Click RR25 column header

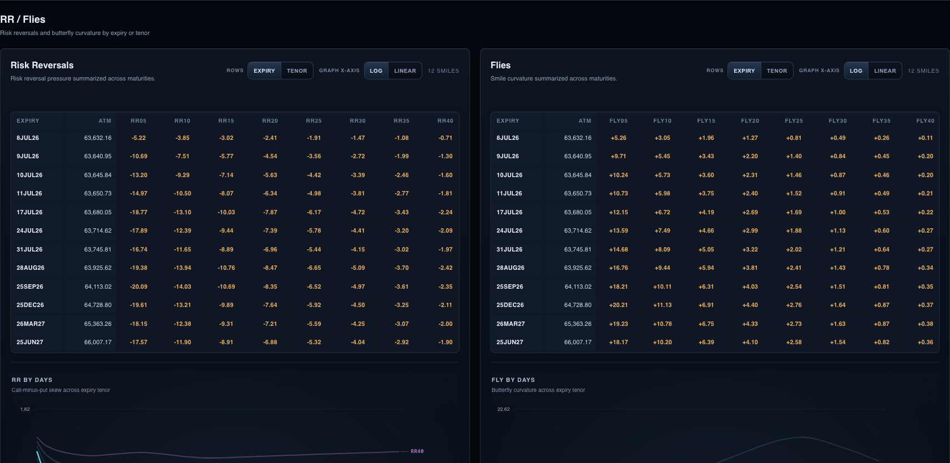coord(314,120)
